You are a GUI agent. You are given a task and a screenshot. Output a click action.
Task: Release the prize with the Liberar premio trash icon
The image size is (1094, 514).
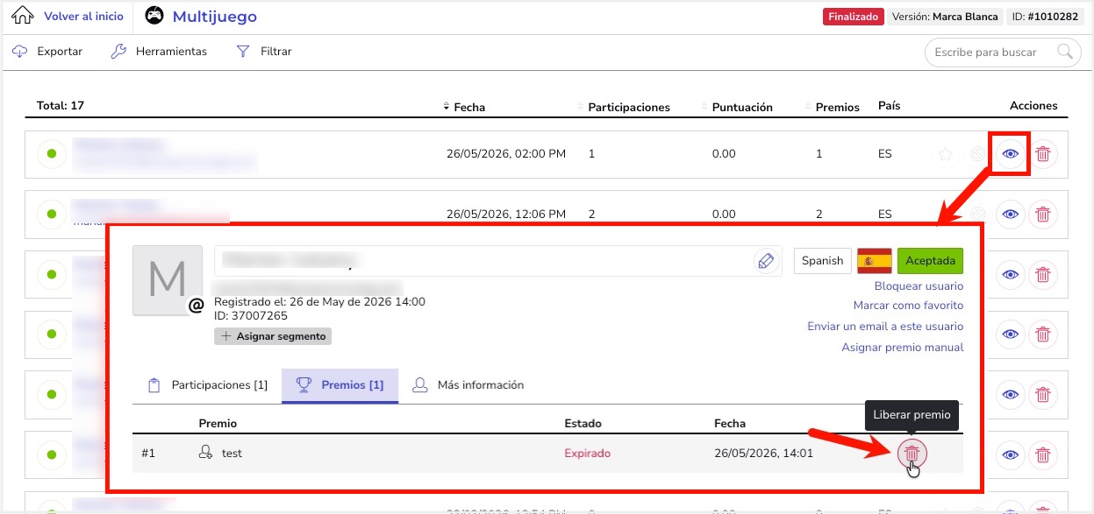point(912,453)
